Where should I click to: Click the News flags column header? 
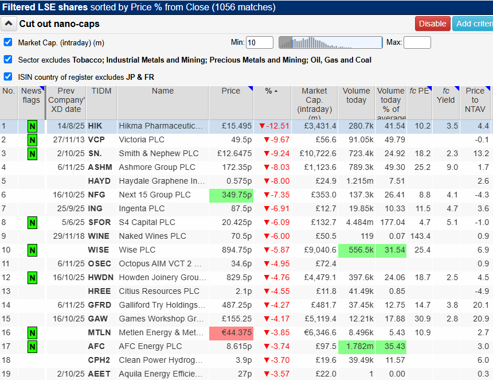pyautogui.click(x=31, y=103)
